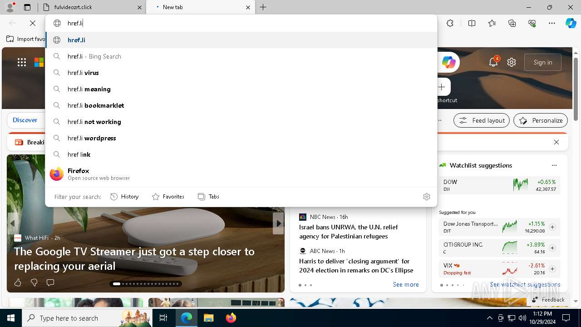The image size is (581, 327).
Task: Filter search by Favorites
Action: 168,197
